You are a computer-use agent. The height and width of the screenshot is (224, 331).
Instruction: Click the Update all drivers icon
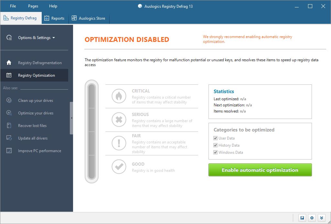point(9,138)
